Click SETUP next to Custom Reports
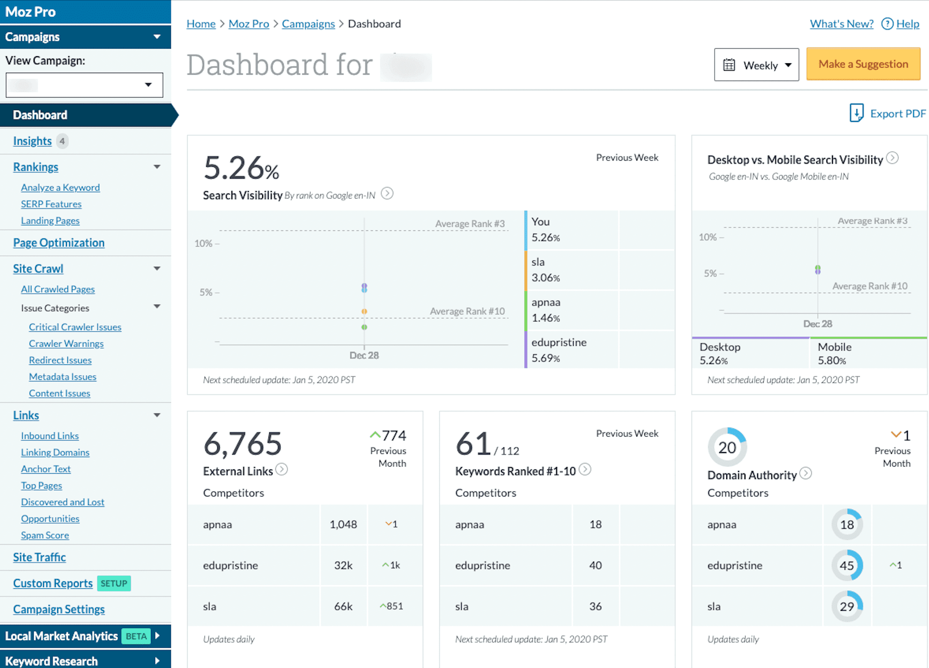The image size is (929, 668). click(113, 583)
